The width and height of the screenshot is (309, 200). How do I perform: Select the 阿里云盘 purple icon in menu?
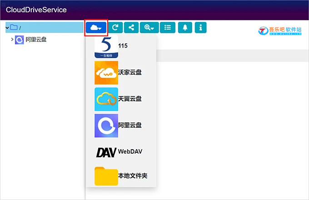click(106, 125)
